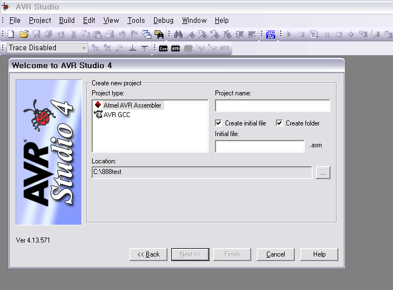Select AVR GCC project type

click(112, 115)
